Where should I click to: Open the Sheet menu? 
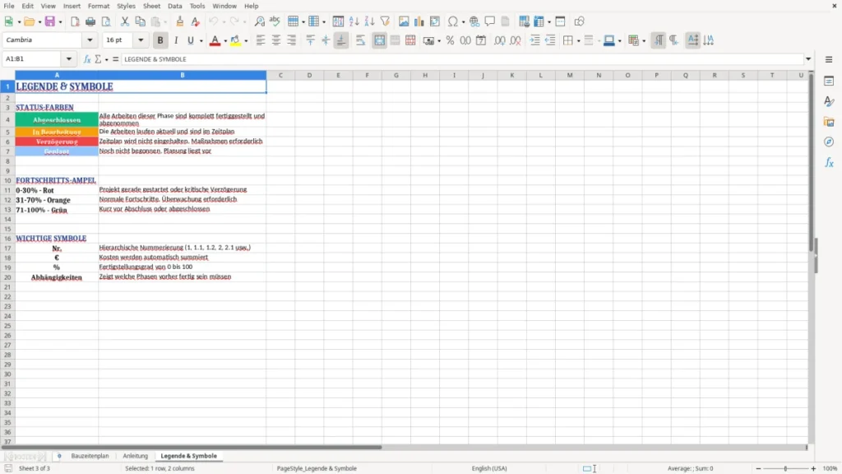click(151, 6)
